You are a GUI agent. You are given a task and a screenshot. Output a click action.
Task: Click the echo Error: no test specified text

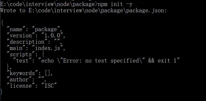pos(92,61)
